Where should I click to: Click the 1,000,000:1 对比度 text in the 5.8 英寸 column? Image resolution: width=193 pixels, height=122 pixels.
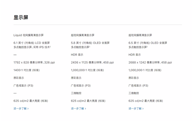click(x=83, y=70)
